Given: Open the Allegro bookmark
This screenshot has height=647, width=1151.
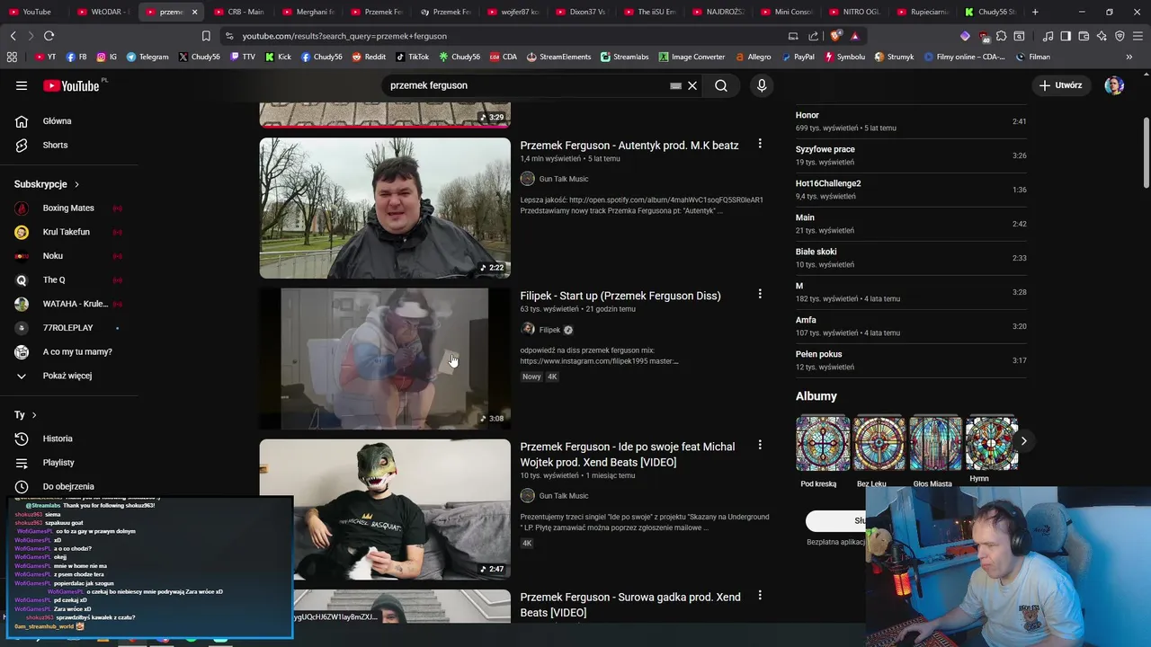Looking at the screenshot, I should point(752,57).
